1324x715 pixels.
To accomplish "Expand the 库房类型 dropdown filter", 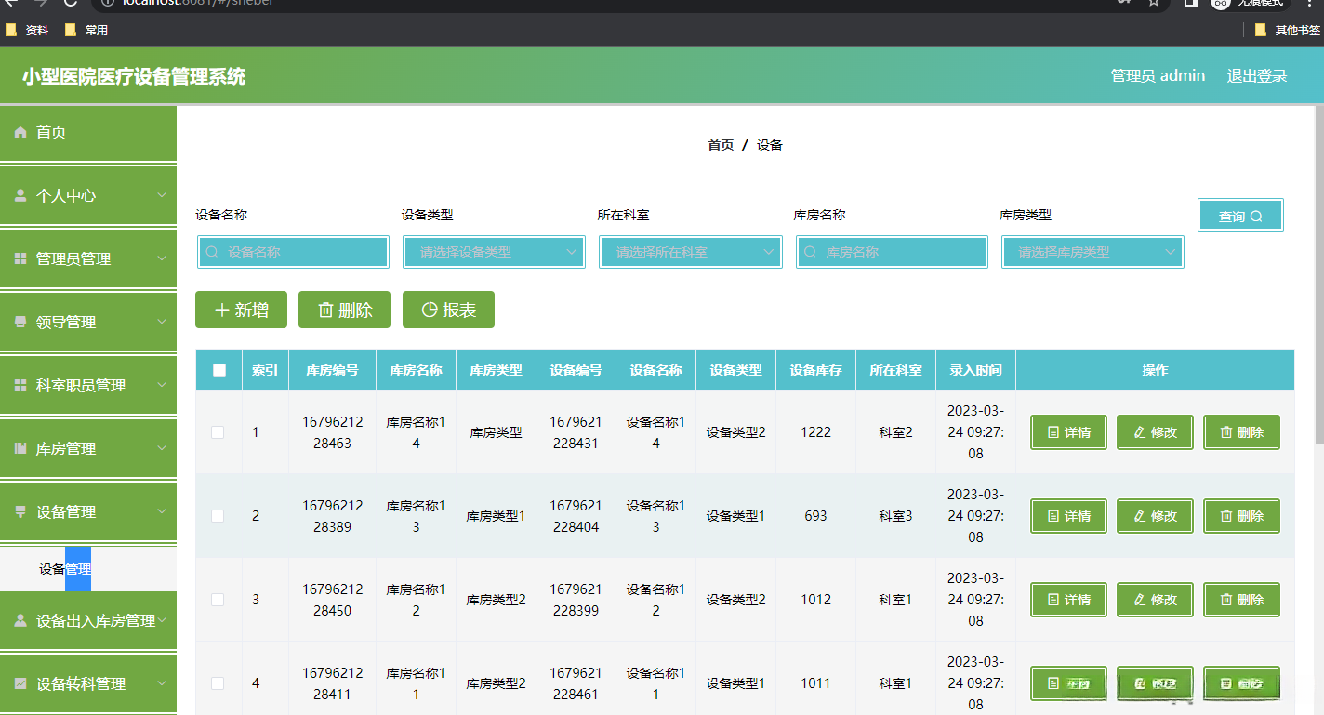I will [x=1092, y=252].
